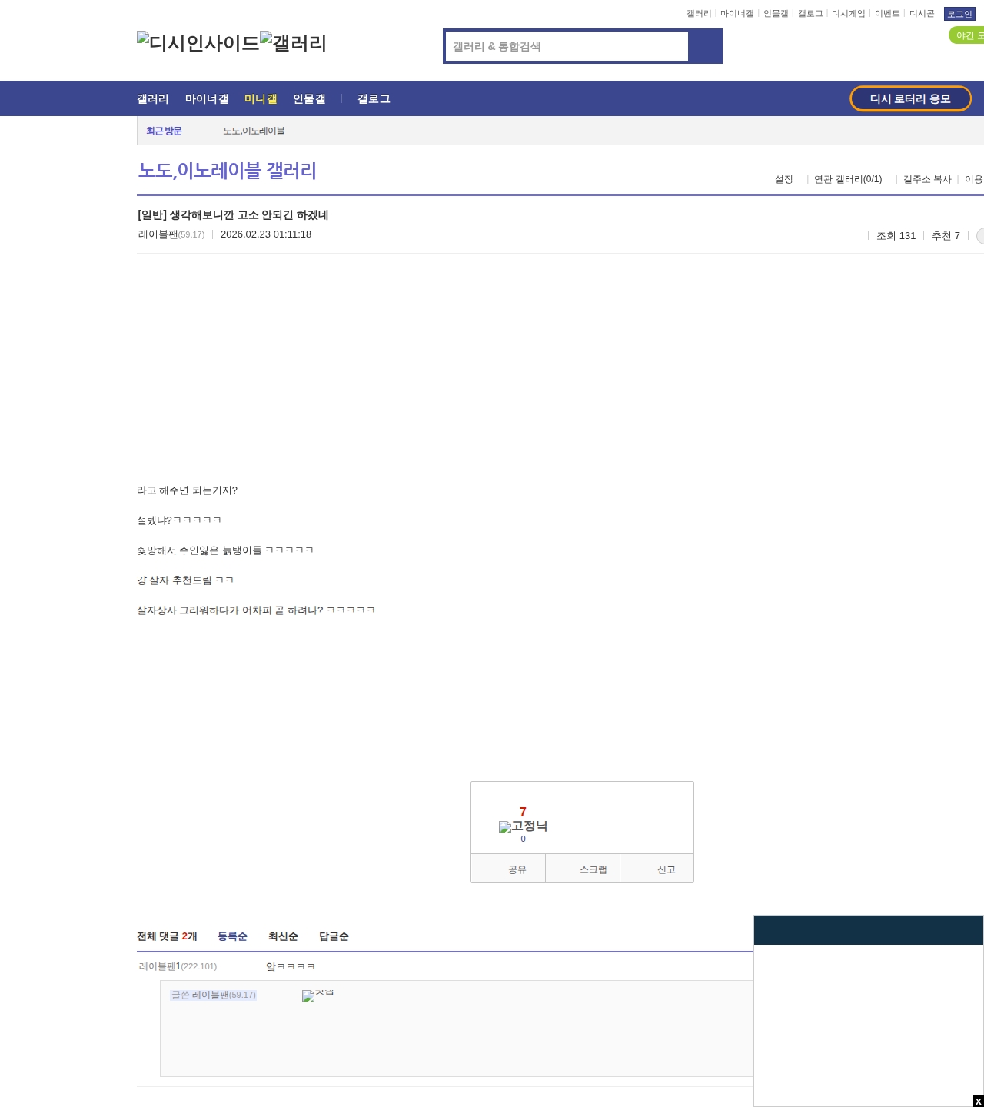Sort comments by 등록순
984x1107 pixels.
point(232,936)
